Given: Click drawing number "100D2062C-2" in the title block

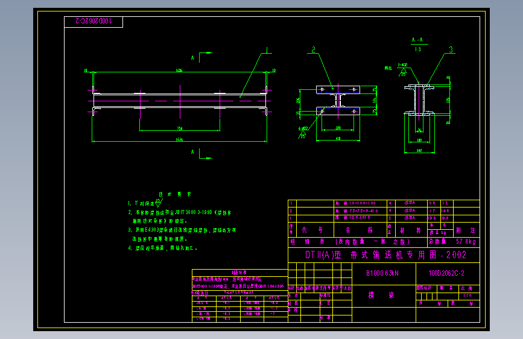Looking at the screenshot, I should (446, 273).
